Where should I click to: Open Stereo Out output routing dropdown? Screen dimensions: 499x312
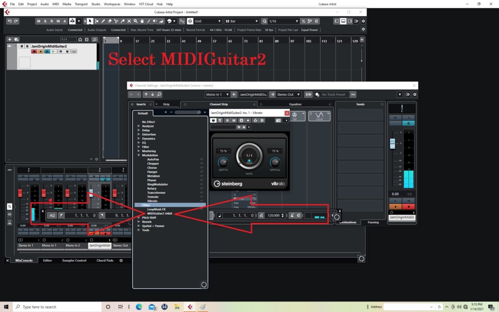click(x=288, y=94)
